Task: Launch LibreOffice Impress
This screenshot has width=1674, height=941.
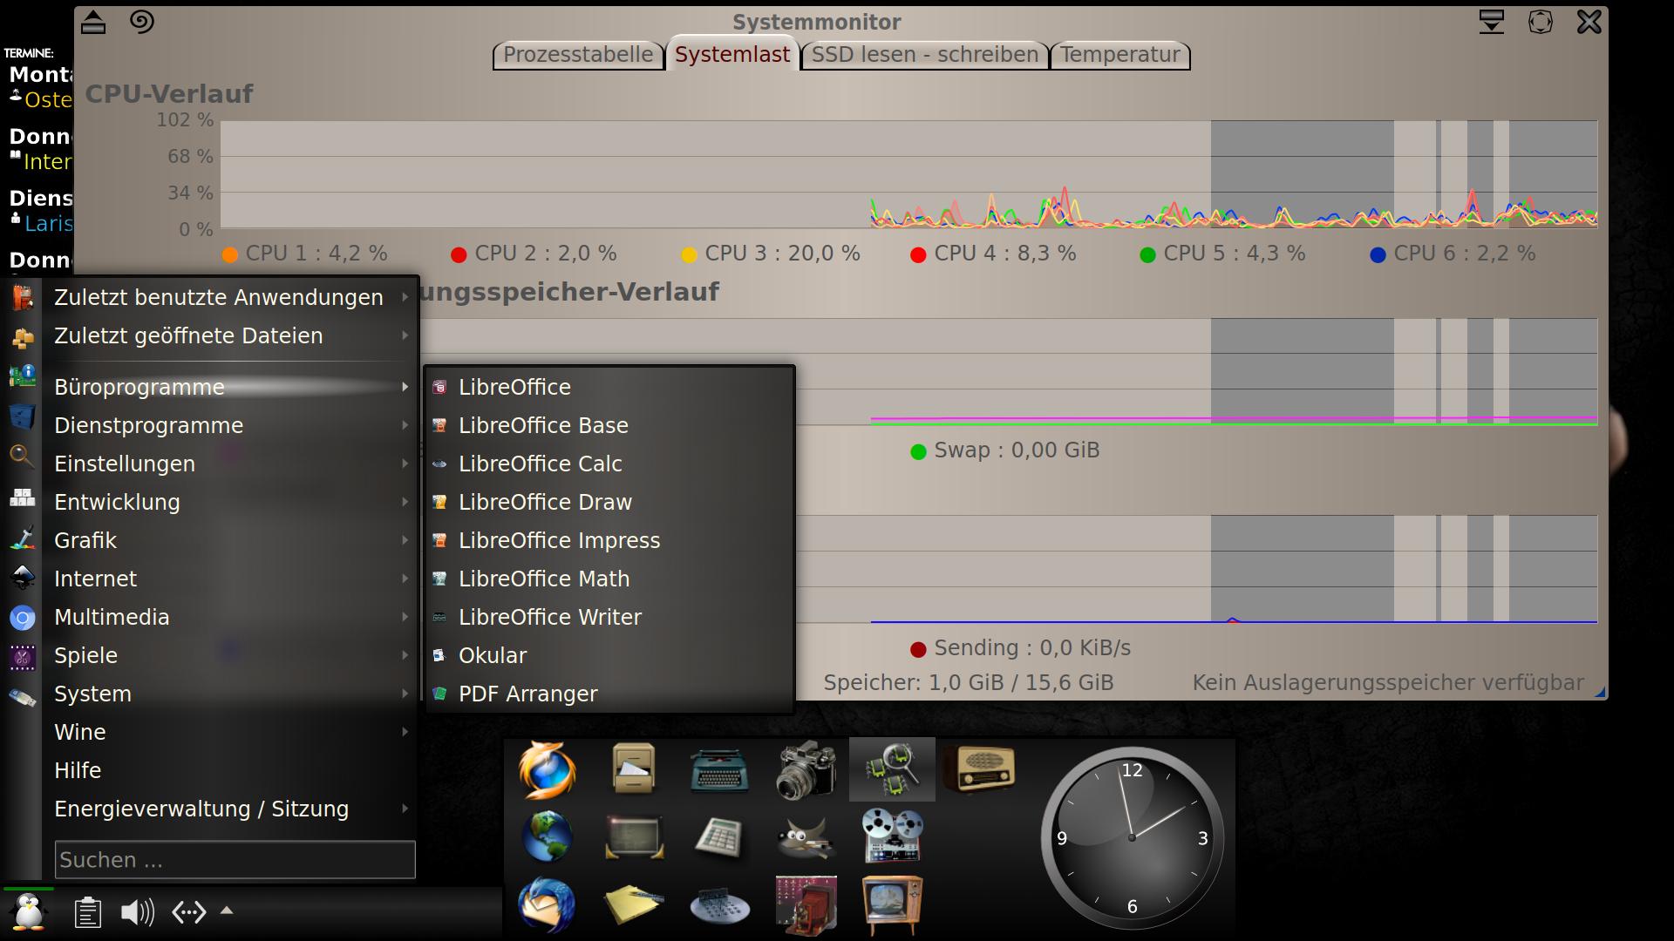Action: (x=609, y=540)
